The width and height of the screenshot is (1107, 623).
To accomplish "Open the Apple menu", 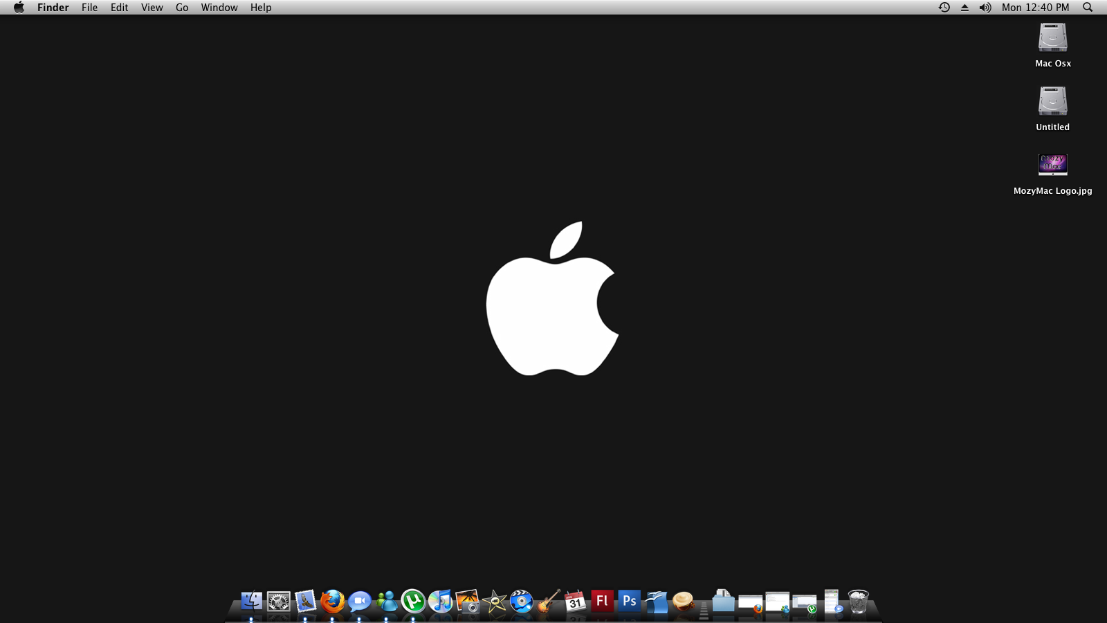I will point(19,8).
